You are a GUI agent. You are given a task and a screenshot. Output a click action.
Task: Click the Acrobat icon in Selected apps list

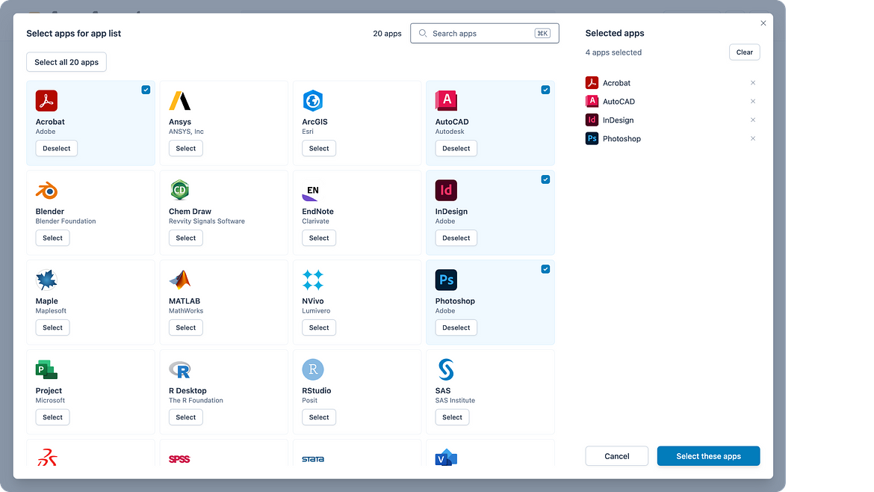click(592, 82)
